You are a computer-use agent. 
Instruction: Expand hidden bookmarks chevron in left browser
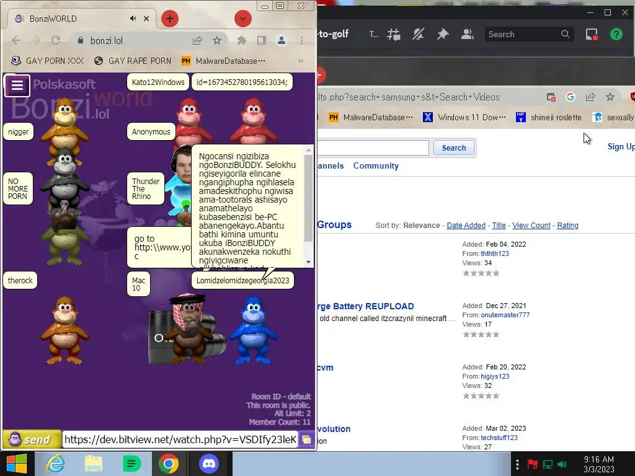[301, 61]
